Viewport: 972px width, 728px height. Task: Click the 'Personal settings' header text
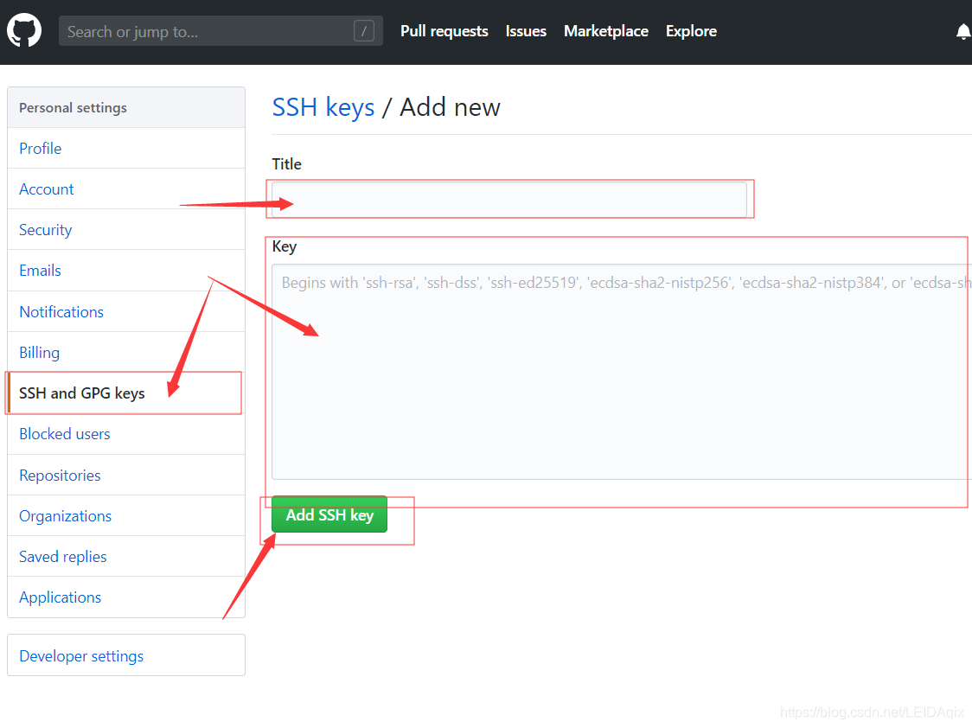coord(74,108)
